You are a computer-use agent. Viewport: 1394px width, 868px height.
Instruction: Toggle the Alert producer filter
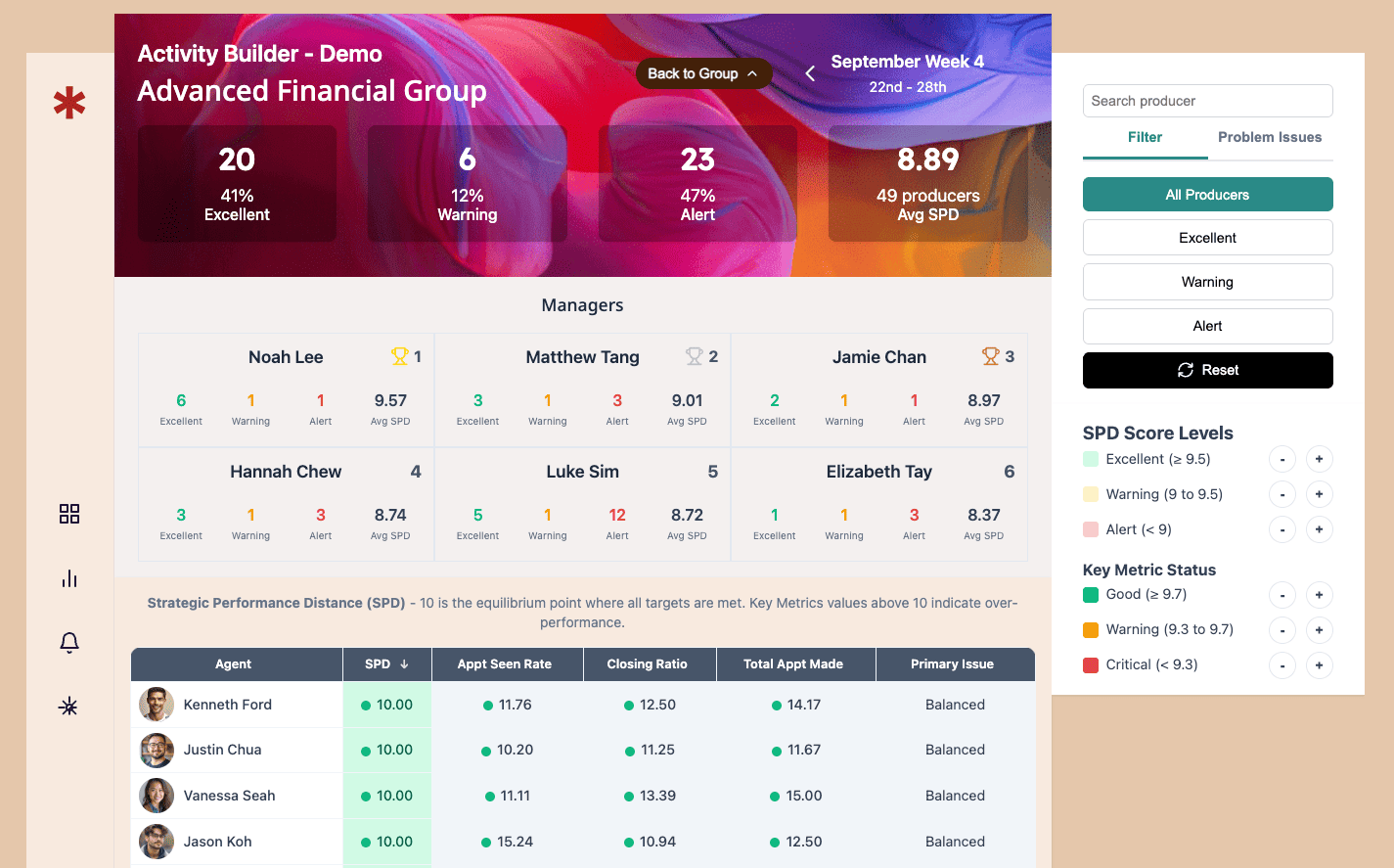tap(1207, 326)
